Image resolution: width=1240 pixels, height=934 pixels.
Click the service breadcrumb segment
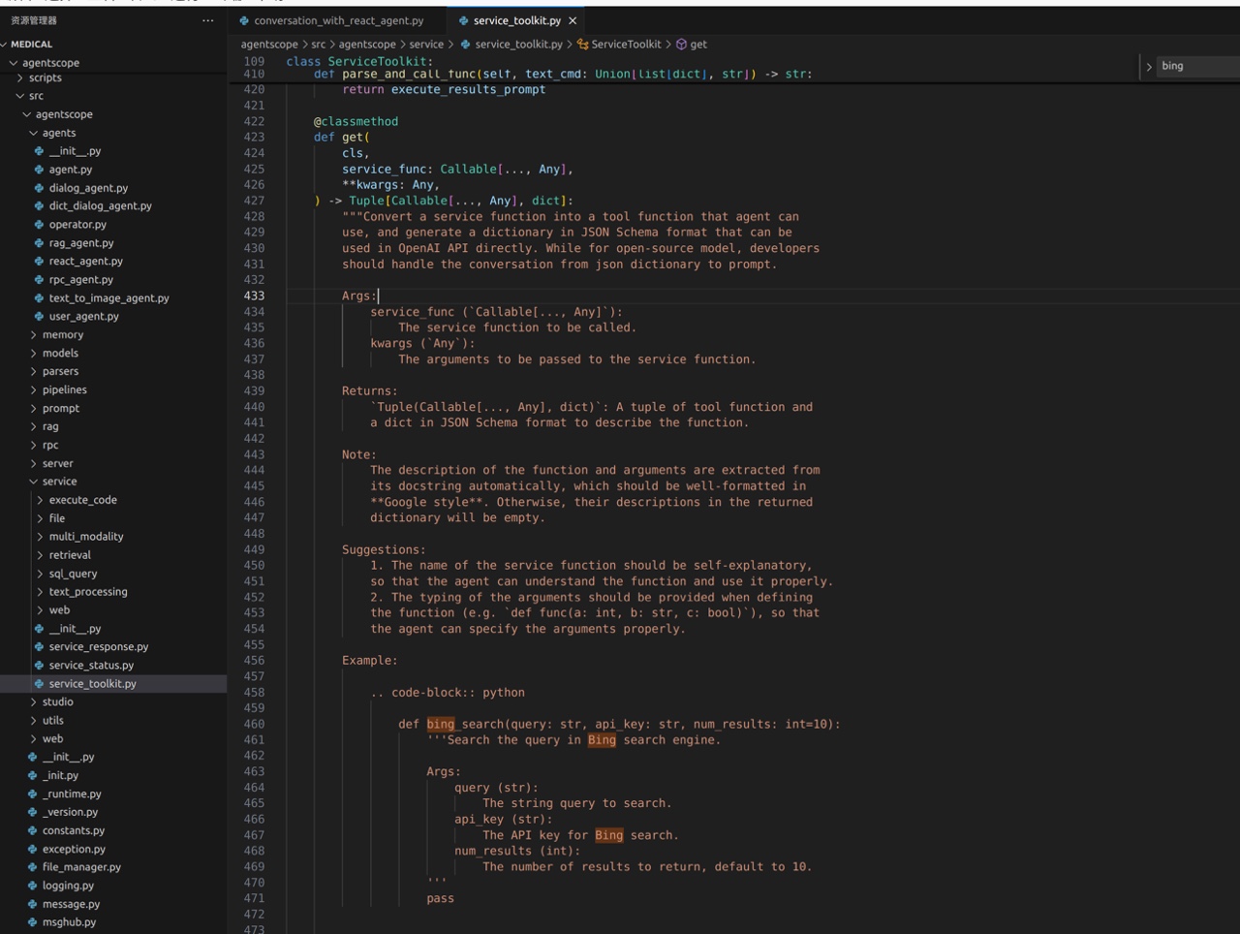point(426,45)
